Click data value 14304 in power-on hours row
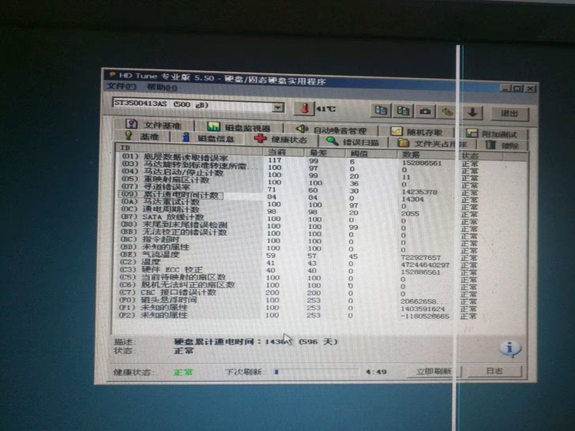The image size is (575, 431). point(412,199)
